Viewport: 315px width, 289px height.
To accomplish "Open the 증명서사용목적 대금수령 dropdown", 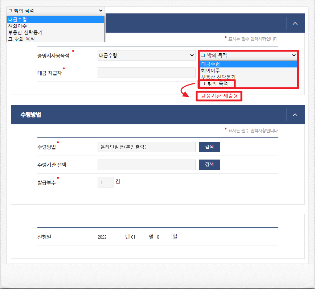I will 147,55.
